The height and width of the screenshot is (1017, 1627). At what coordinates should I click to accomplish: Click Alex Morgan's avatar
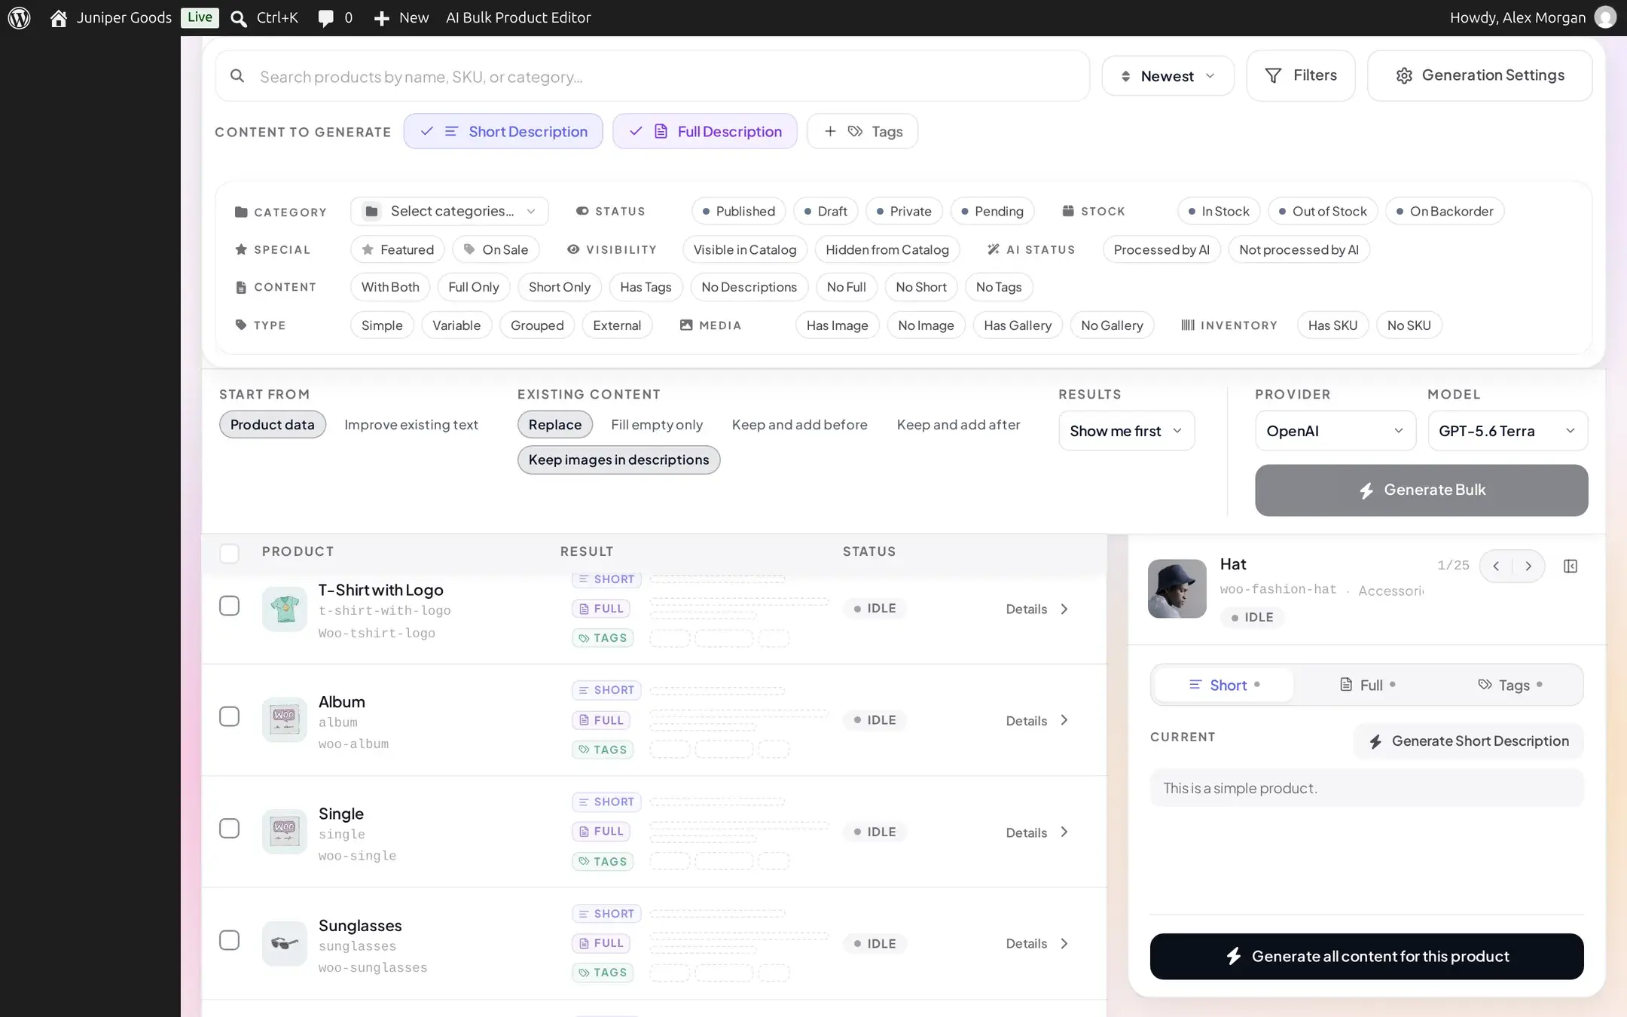[1605, 17]
